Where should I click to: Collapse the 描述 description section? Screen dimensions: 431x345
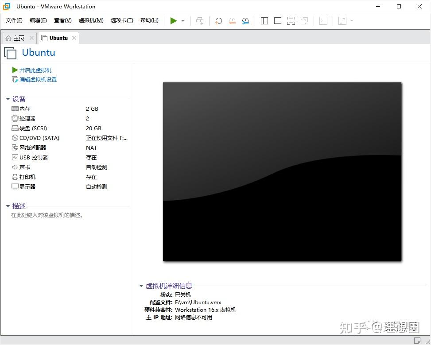point(8,206)
